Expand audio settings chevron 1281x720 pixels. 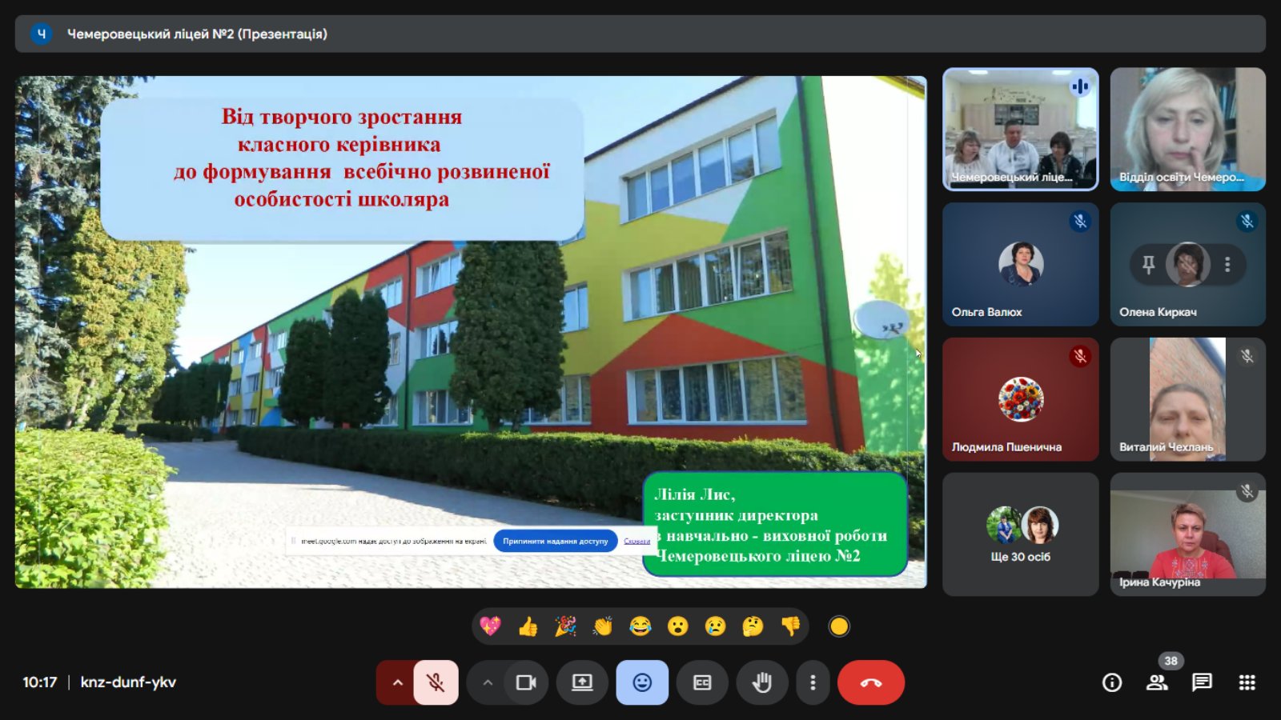(x=397, y=682)
